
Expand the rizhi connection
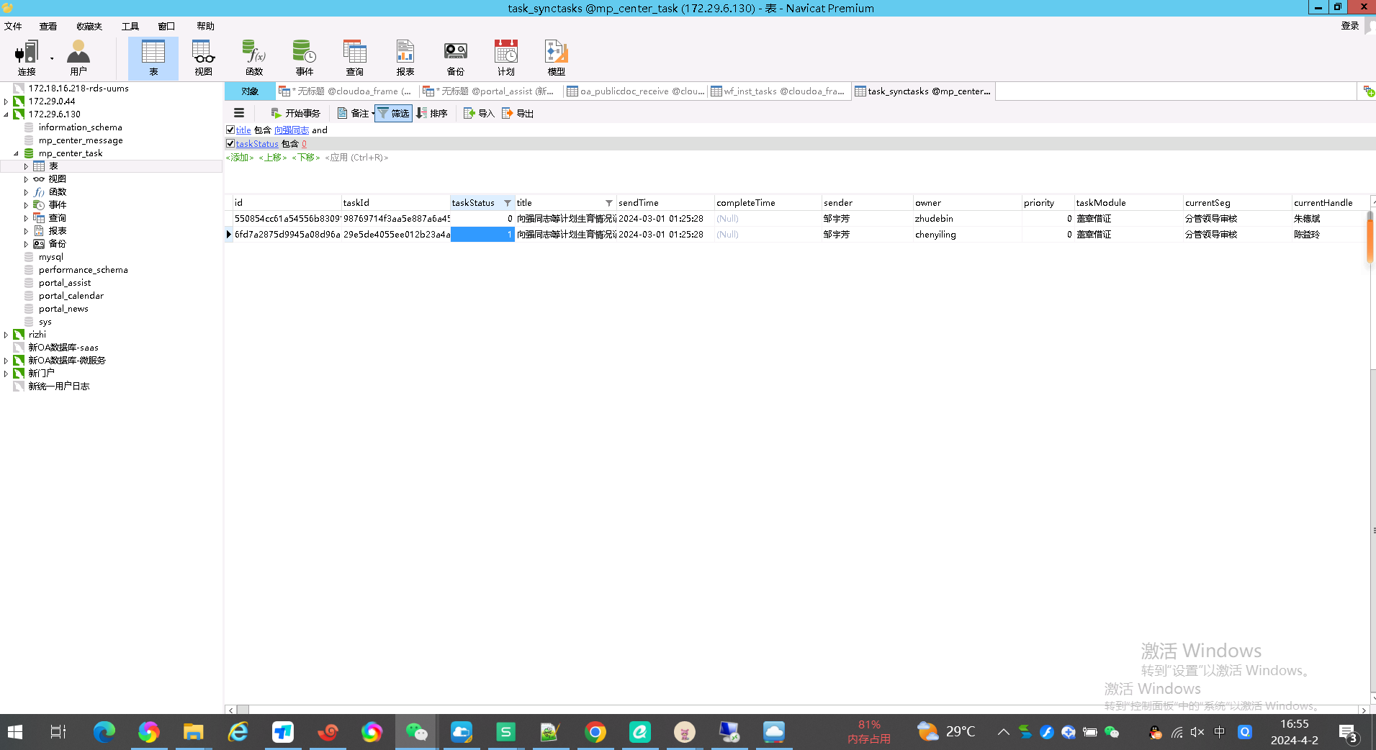[x=6, y=335]
